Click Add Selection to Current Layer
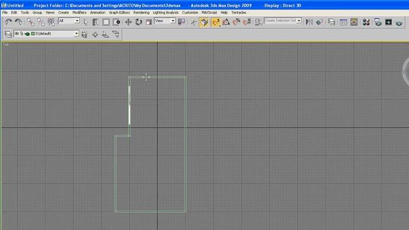409x230 pixels. click(95, 34)
